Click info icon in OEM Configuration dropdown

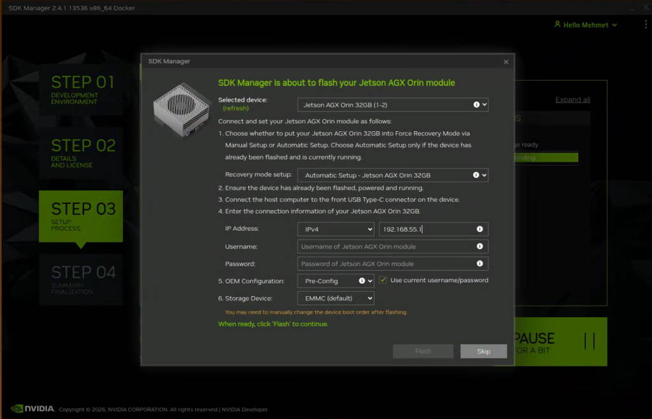362,281
